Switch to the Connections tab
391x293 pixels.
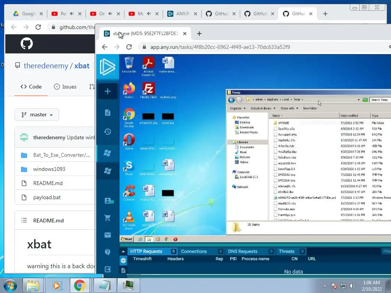point(202,251)
